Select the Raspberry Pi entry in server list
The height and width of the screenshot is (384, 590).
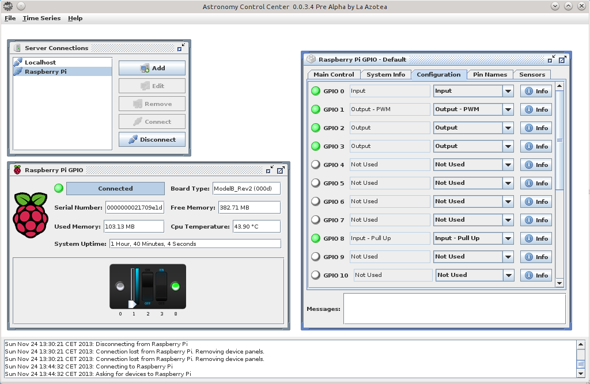62,71
